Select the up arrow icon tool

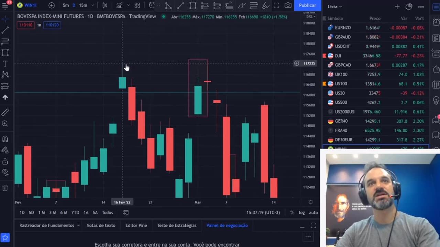coord(5,97)
